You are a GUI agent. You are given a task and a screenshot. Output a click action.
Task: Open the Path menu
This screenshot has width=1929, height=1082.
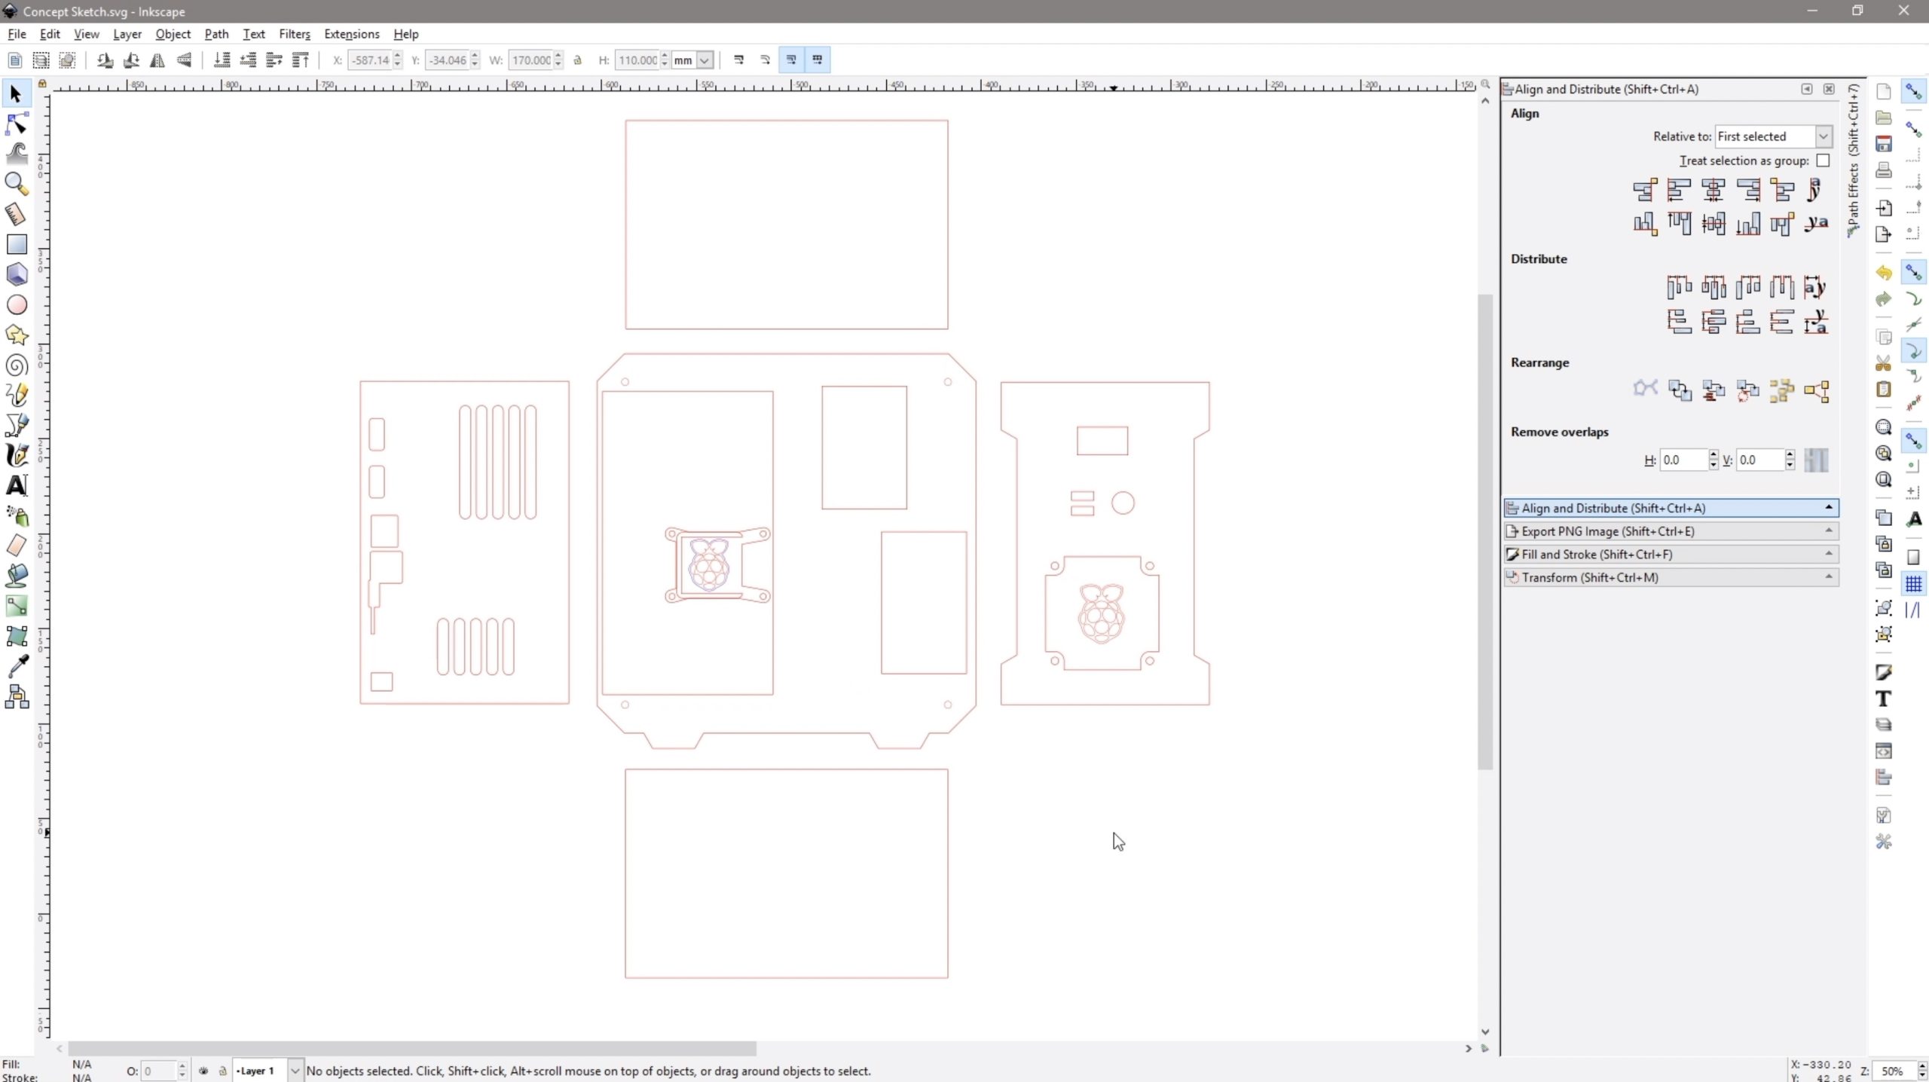tap(216, 34)
